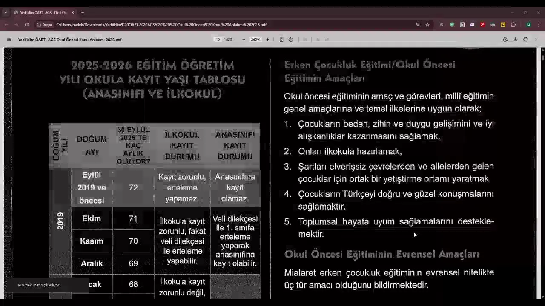545x306 pixels.
Task: Save the PDF to Google Drive
Action: tap(505, 40)
